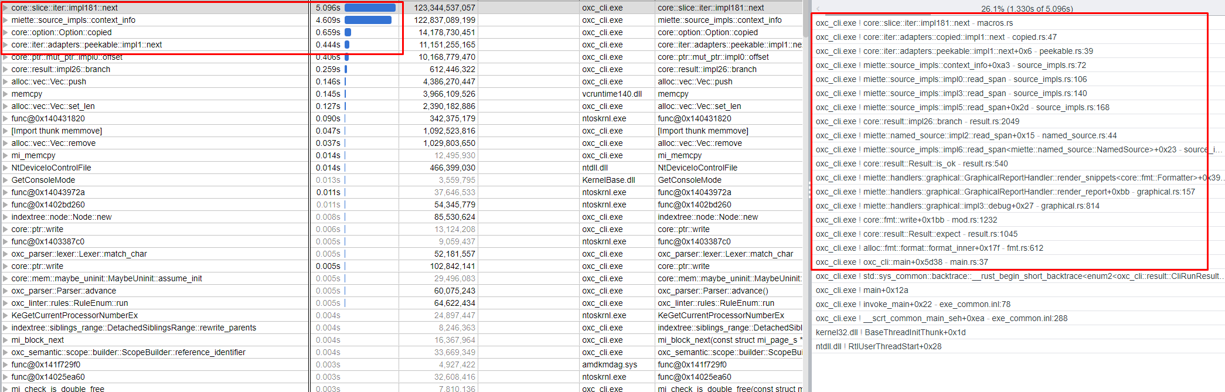Expand the func@0x140431820 row
Image resolution: width=1225 pixels, height=392 pixels.
tap(5, 118)
